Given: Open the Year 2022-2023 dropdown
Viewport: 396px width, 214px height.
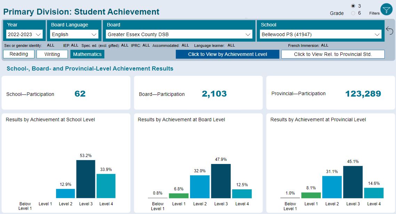Looking at the screenshot, I should coord(24,34).
